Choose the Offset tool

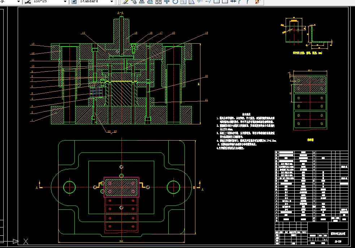pyautogui.click(x=150, y=1)
